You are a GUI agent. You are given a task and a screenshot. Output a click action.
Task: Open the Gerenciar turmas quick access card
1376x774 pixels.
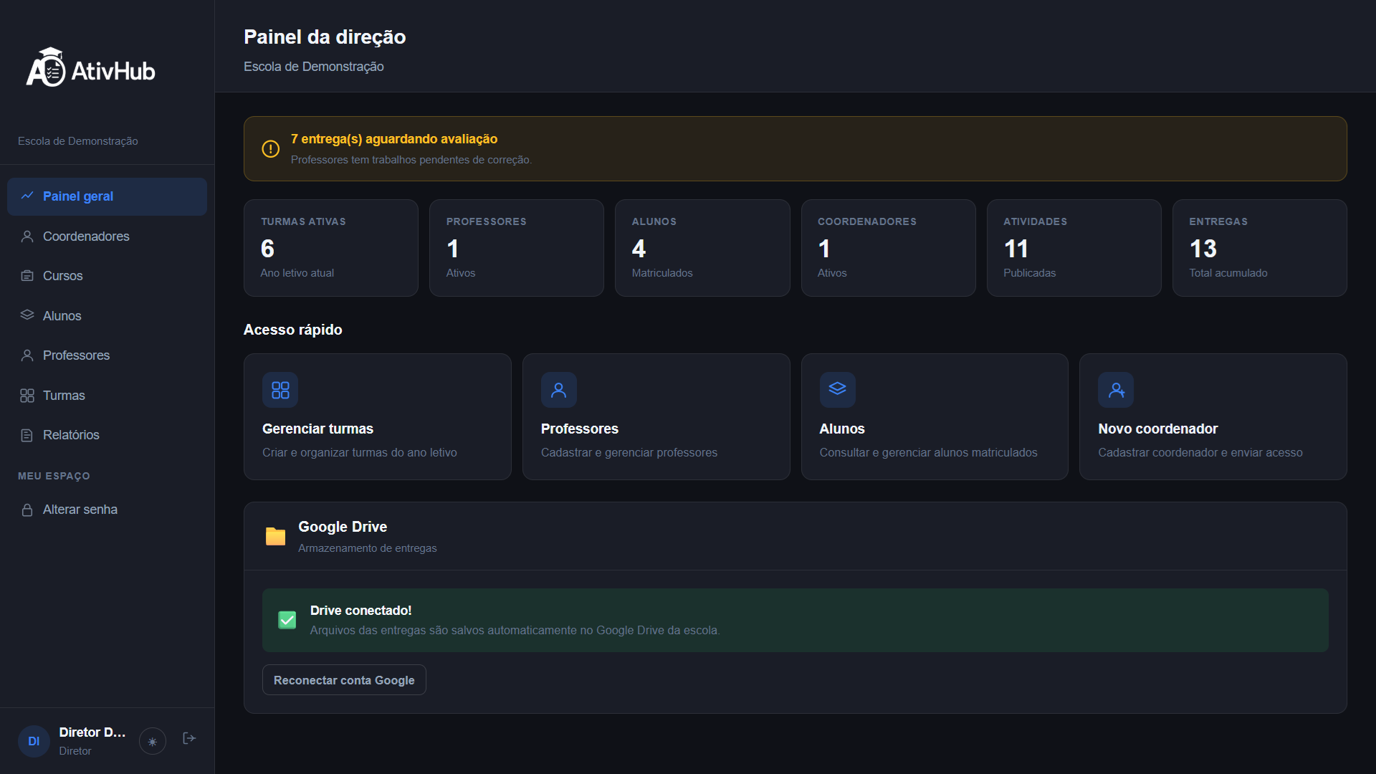point(378,416)
